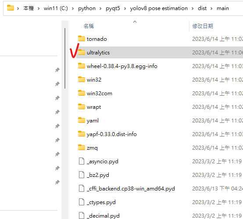Click the yapf-0.33.0.dist-info folder icon
The width and height of the screenshot is (243, 219).
tap(81, 134)
